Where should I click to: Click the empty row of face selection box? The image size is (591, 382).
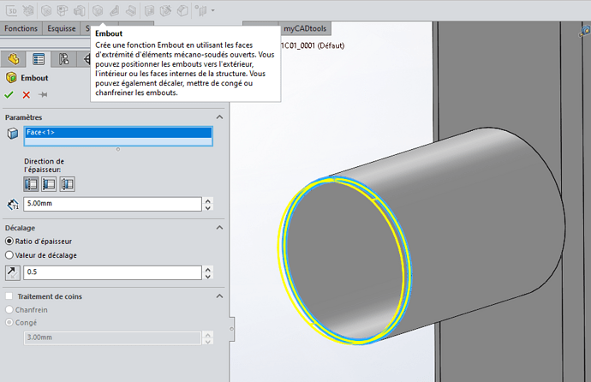point(118,141)
